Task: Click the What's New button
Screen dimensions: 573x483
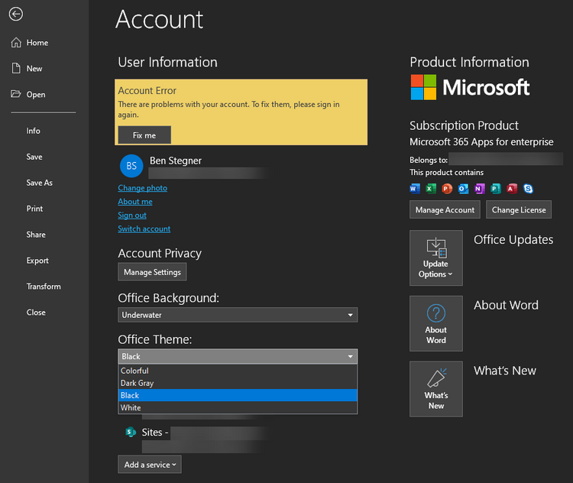Action: (x=436, y=389)
